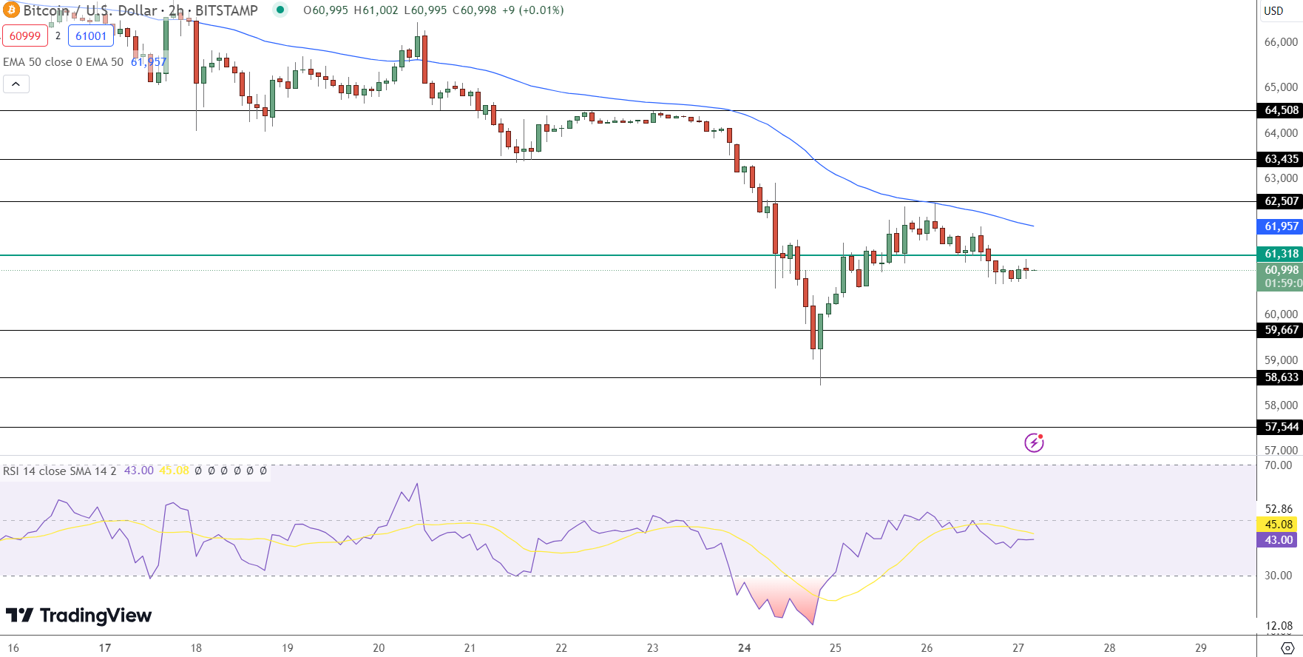Open the USD currency dropdown

pos(1273,10)
